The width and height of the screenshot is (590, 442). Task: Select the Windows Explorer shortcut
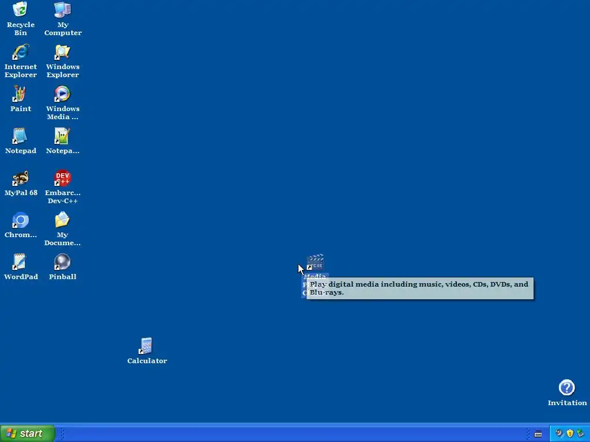point(62,52)
